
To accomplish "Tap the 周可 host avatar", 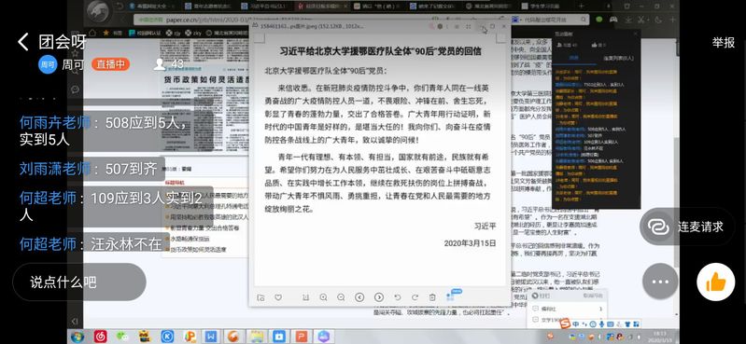I will click(x=48, y=64).
